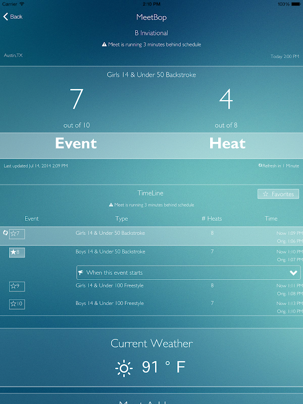Click the Wi-Fi icon in status bar
This screenshot has height=404, width=303.
[x=22, y=4]
